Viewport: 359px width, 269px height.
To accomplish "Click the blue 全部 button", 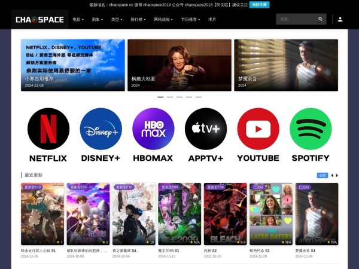I will tap(322, 175).
